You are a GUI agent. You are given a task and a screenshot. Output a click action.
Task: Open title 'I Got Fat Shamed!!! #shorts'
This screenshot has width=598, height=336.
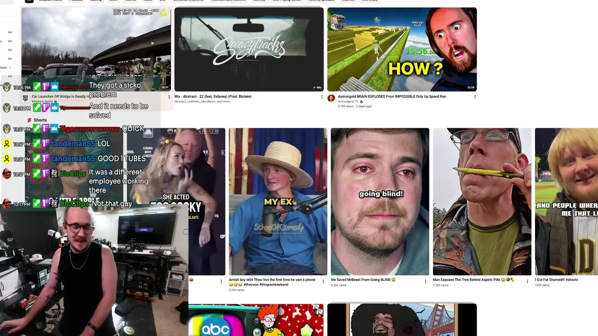coord(556,280)
